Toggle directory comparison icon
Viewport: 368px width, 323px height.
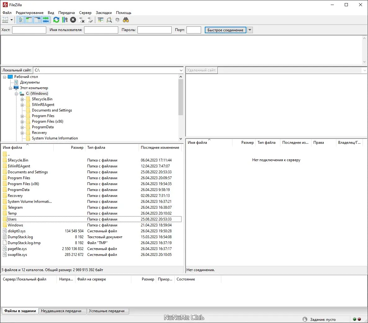point(109,20)
